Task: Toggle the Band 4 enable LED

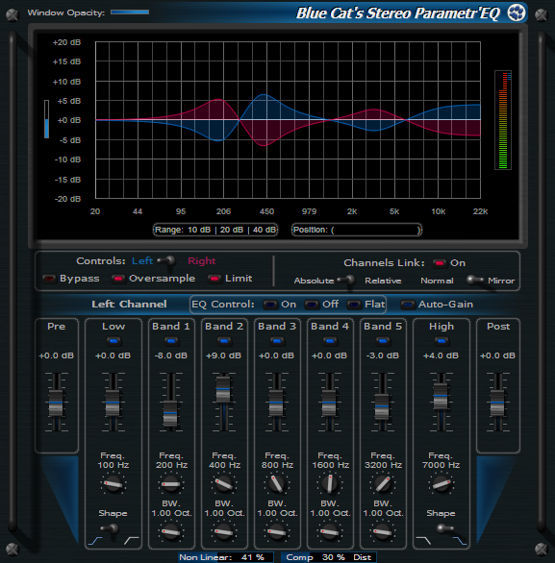Action: [330, 341]
